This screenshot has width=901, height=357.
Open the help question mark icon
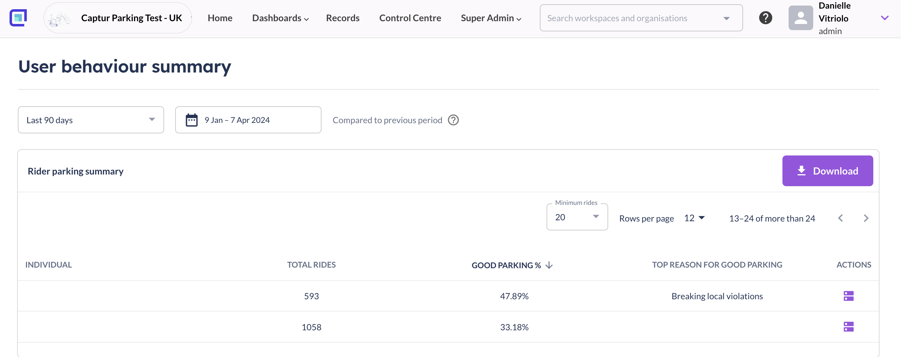pyautogui.click(x=765, y=18)
